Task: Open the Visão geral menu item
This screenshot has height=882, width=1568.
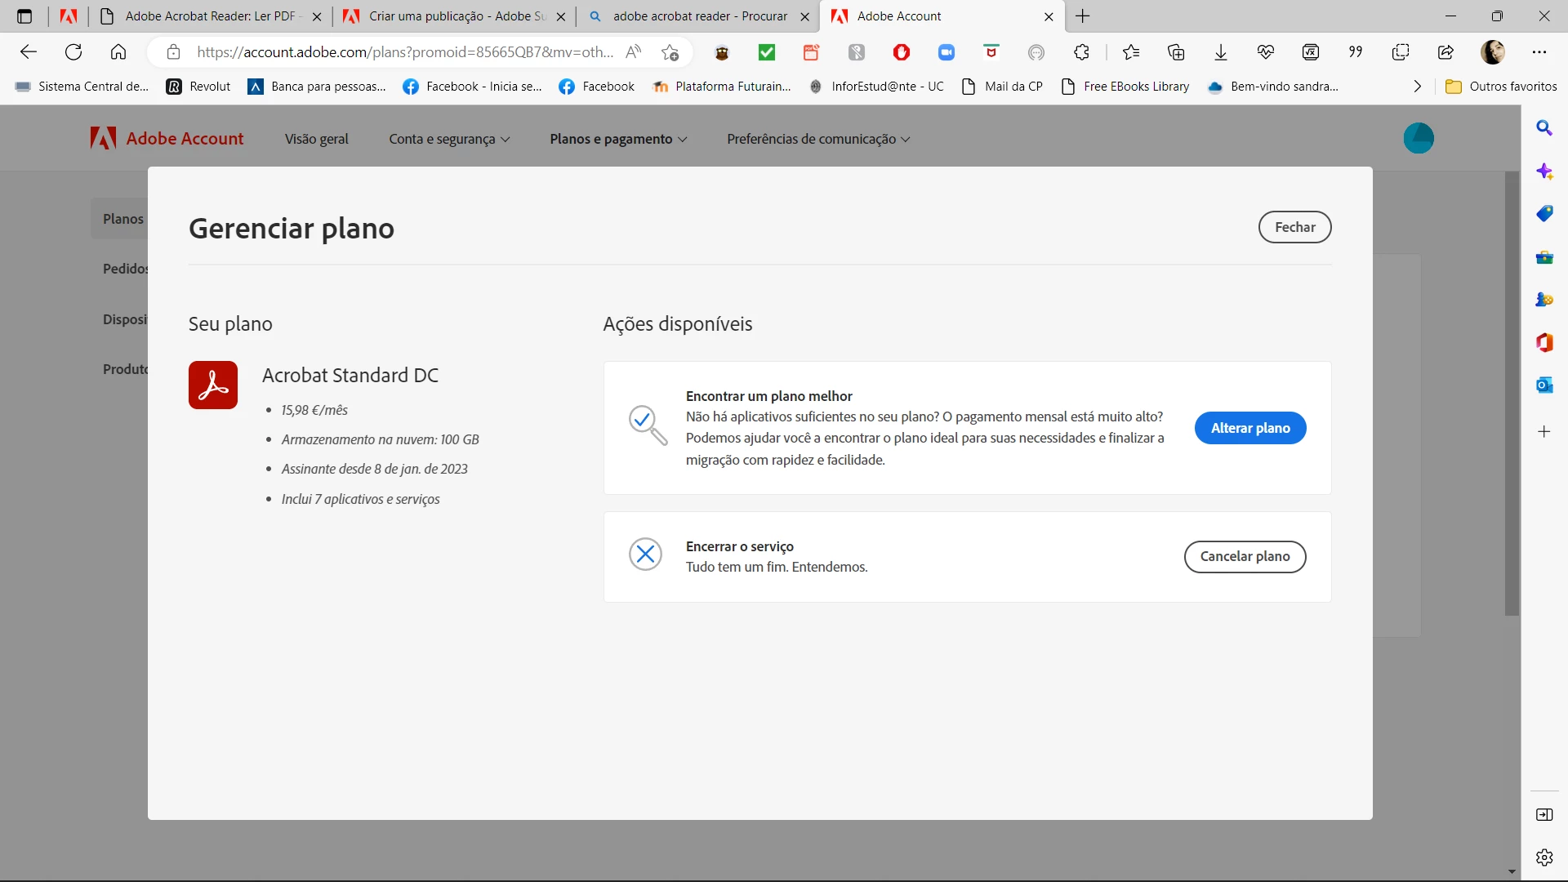Action: [316, 139]
